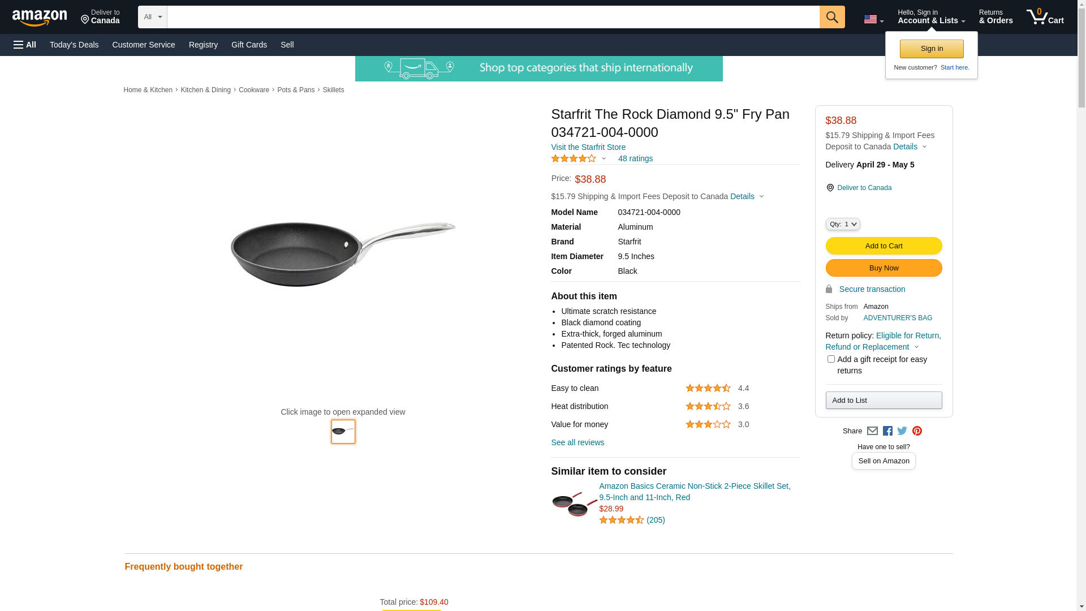Click the Amazon logo
The width and height of the screenshot is (1086, 611).
coord(40,18)
